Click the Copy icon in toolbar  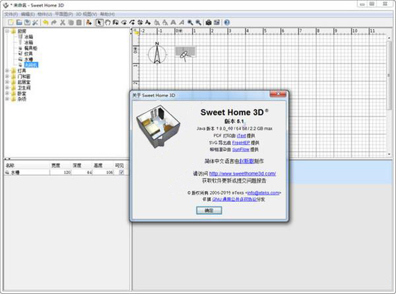[x=71, y=22]
